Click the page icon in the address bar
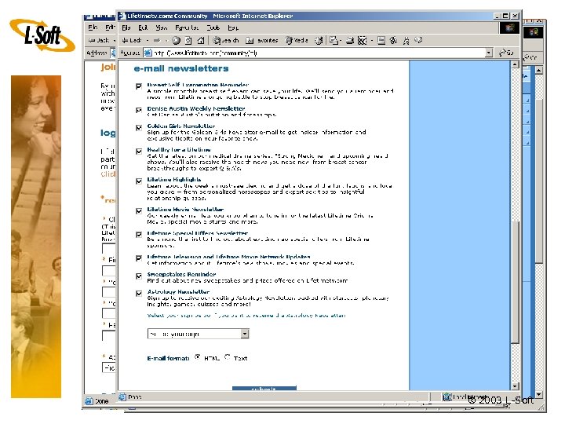The image size is (565, 424). (148, 53)
